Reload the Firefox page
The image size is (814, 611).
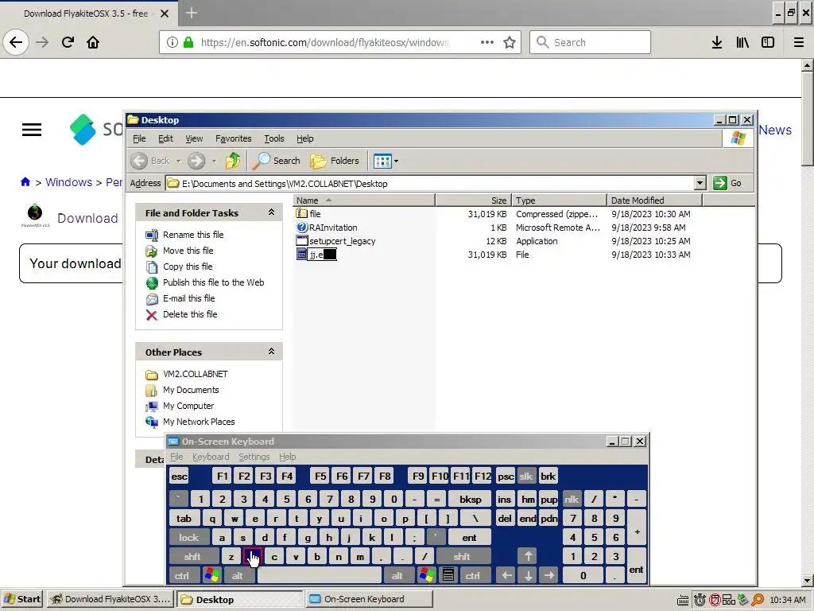(x=68, y=42)
